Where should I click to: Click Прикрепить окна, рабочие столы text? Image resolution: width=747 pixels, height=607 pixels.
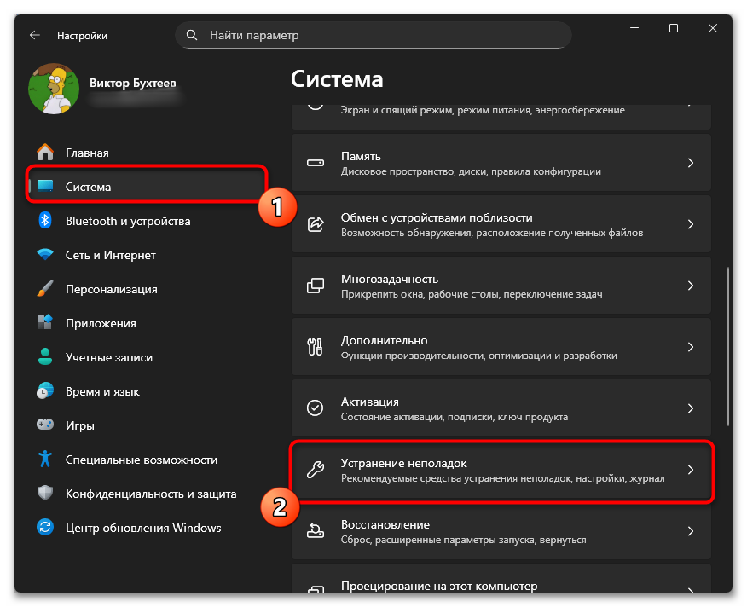click(x=472, y=294)
